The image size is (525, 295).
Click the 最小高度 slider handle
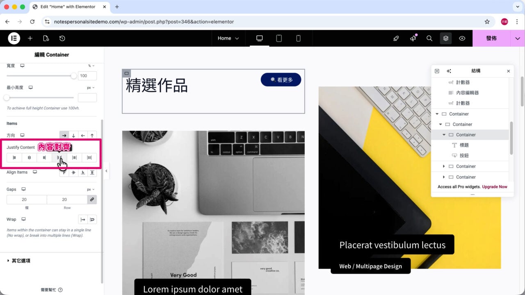click(x=7, y=98)
